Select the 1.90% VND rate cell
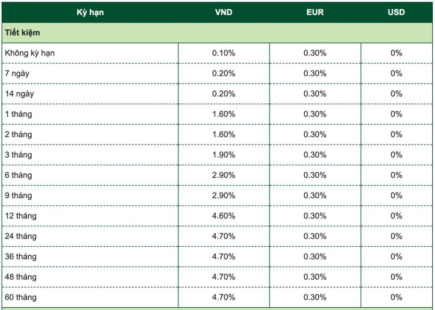Image resolution: width=435 pixels, height=310 pixels. tap(224, 155)
